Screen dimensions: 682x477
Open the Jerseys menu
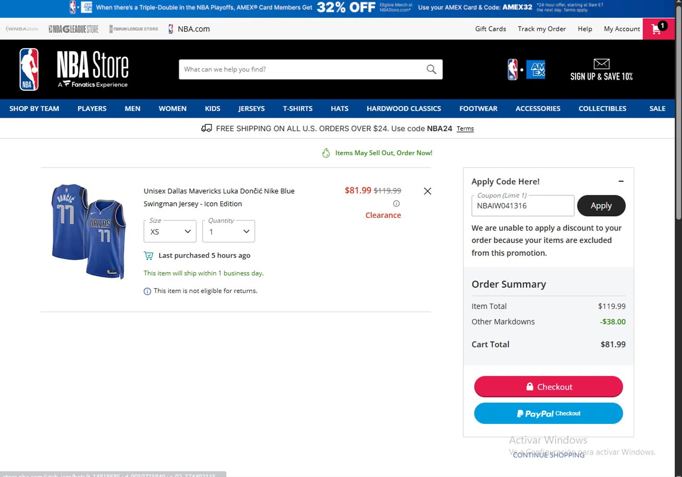coord(251,109)
